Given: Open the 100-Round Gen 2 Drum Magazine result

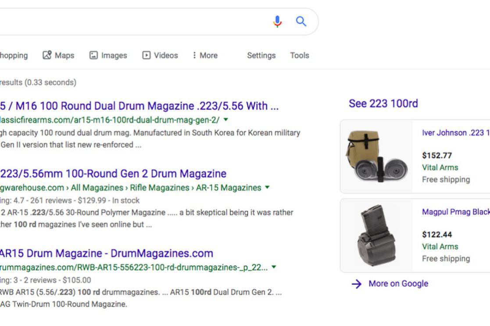Looking at the screenshot, I should (x=113, y=174).
